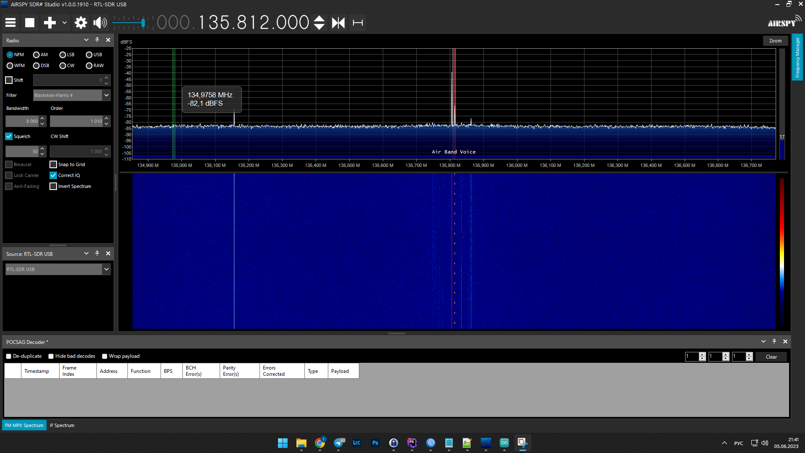Adjust the volume slider handle
Screen dimensions: 805x453
[143, 23]
